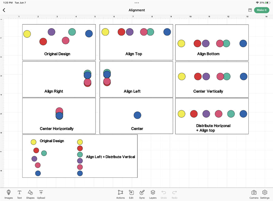Select the 'Center' label text
273x201 pixels.
137,129
